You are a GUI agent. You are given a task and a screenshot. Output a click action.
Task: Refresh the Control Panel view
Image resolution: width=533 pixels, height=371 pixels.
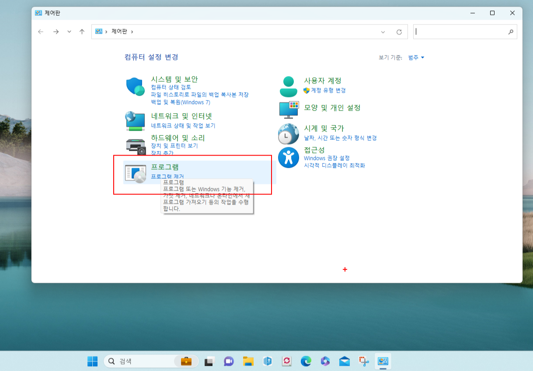point(399,32)
